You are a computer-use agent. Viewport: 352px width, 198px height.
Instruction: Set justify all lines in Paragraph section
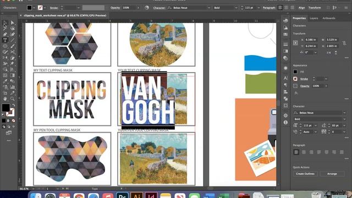coord(342,152)
